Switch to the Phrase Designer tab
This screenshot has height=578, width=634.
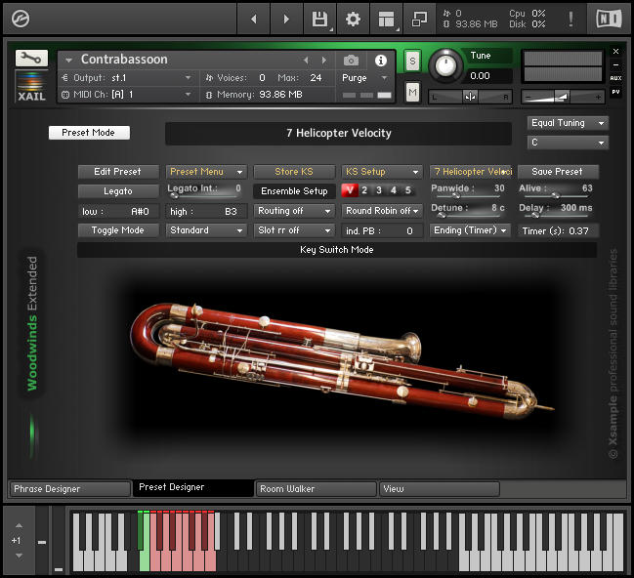coord(70,489)
